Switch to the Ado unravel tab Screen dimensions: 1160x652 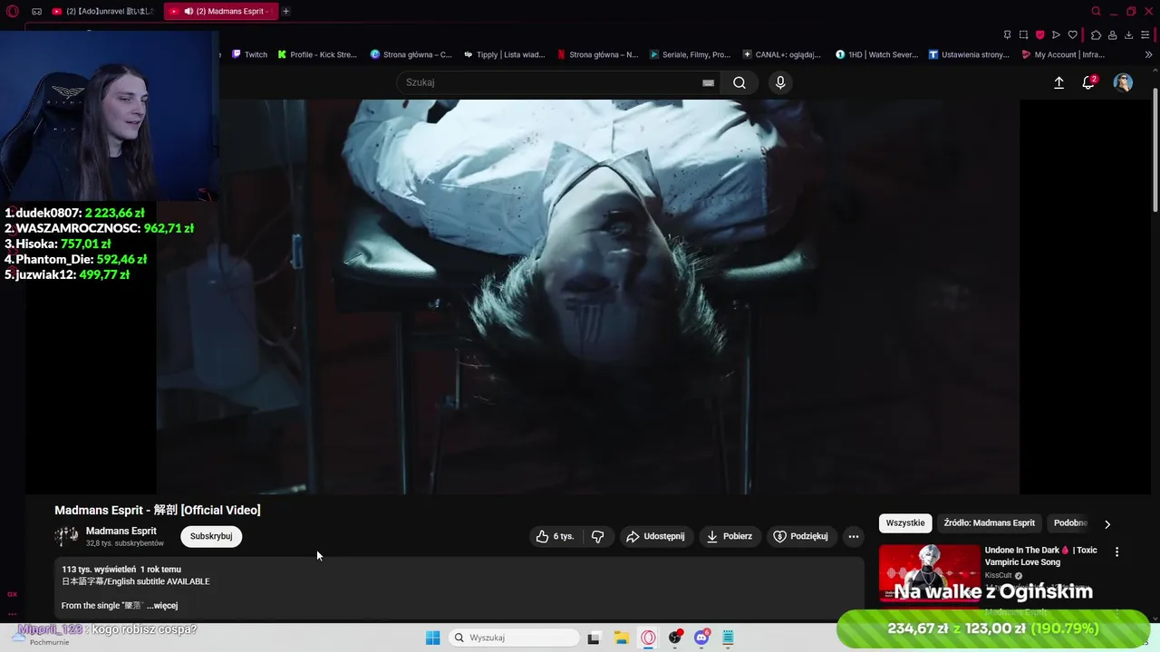coord(102,11)
